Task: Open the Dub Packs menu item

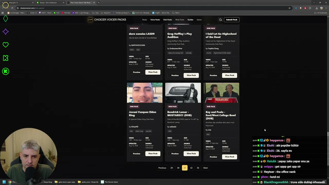Action: pos(168,20)
